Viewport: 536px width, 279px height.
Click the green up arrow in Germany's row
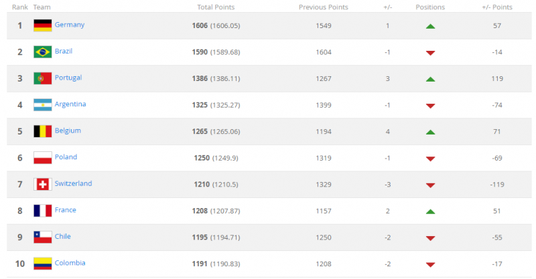430,26
